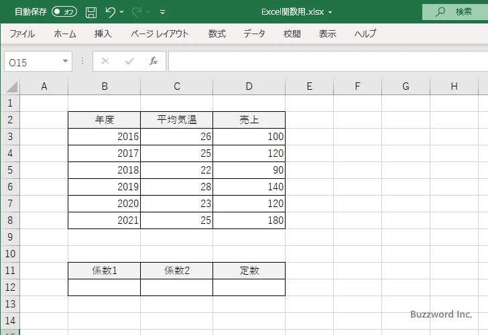
Task: Click the 売上 header cell
Action: 249,120
